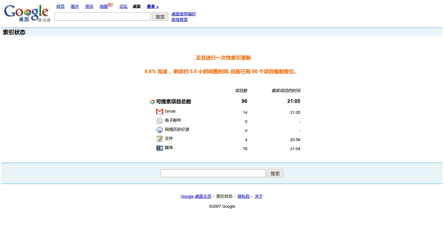The height and width of the screenshot is (239, 444).
Task: Click the 文件 notepad icon
Action: [x=159, y=139]
